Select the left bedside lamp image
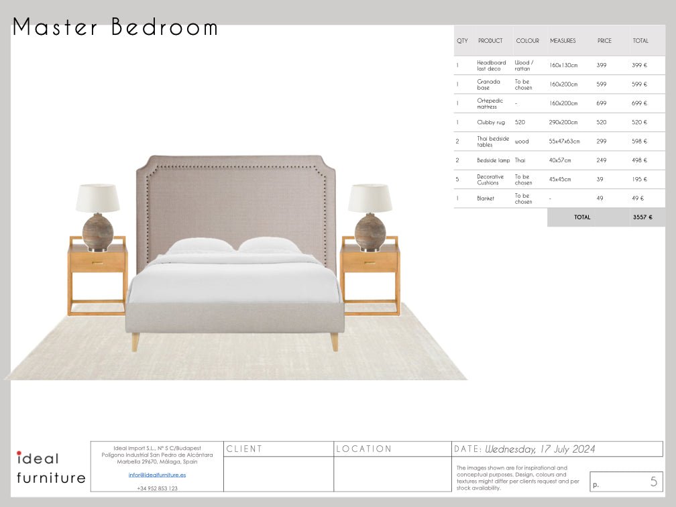This screenshot has width=676, height=507. coord(98,216)
